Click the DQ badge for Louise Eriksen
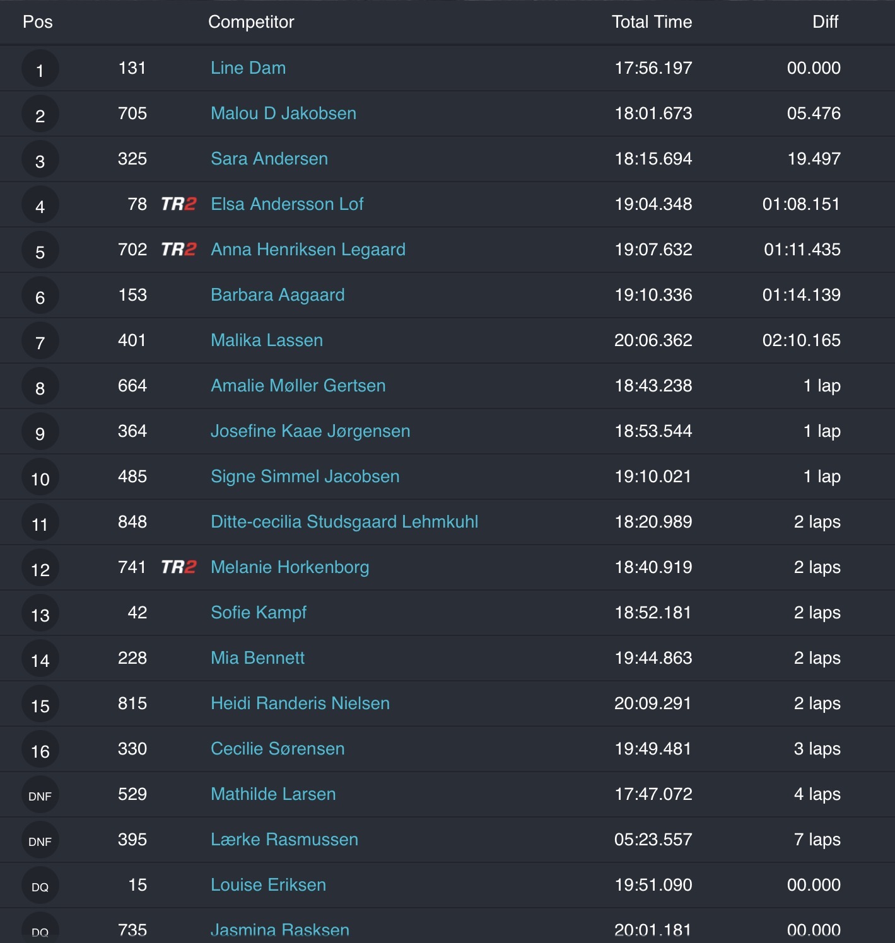 [40, 886]
